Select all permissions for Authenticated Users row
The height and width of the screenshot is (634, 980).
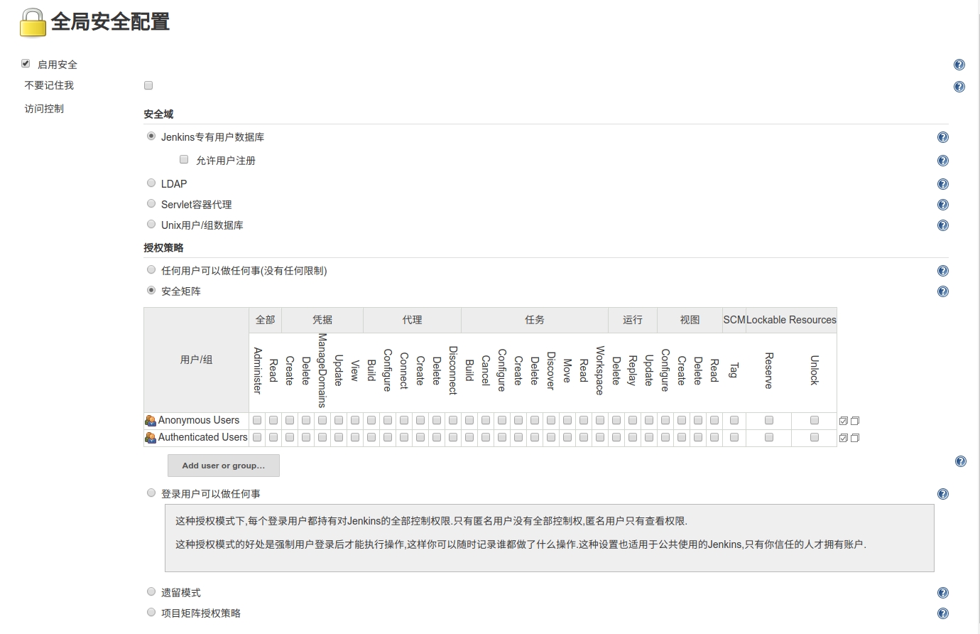pyautogui.click(x=844, y=438)
